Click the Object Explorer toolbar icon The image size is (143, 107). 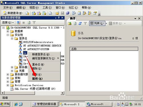(84, 13)
